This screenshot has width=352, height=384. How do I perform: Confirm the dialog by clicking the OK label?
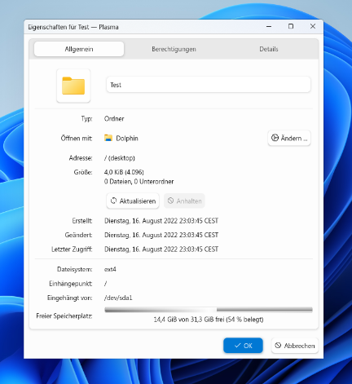click(248, 346)
